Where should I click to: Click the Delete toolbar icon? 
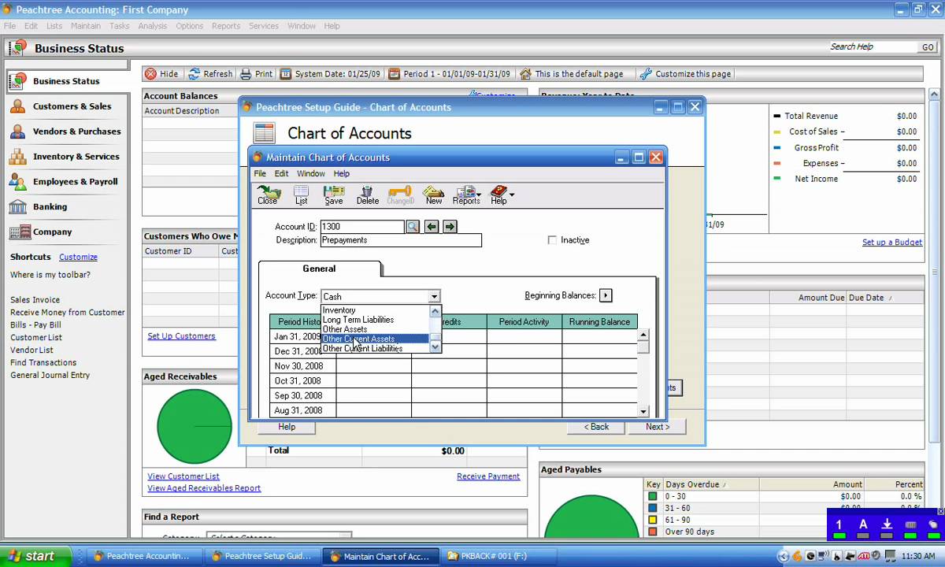tap(367, 195)
